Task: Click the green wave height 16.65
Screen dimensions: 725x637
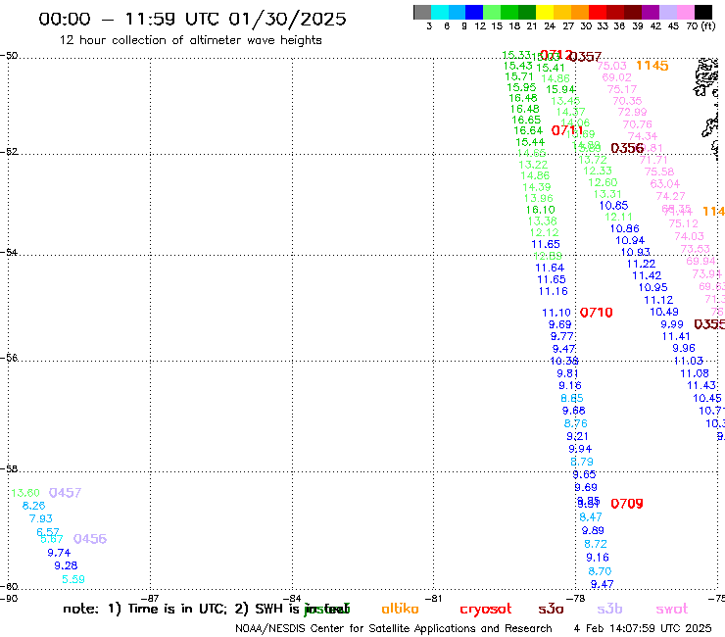Action: (x=526, y=120)
